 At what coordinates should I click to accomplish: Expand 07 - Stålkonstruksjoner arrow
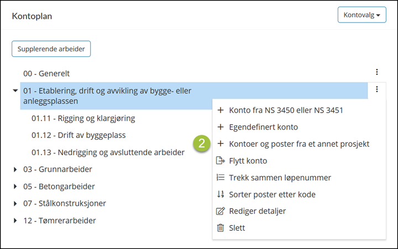coord(15,203)
